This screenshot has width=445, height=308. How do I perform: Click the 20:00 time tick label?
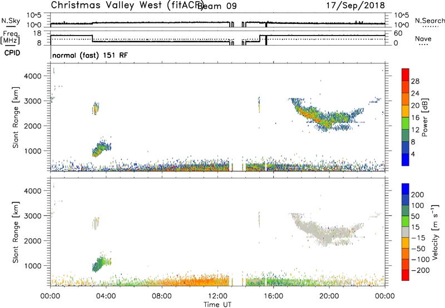point(329,296)
